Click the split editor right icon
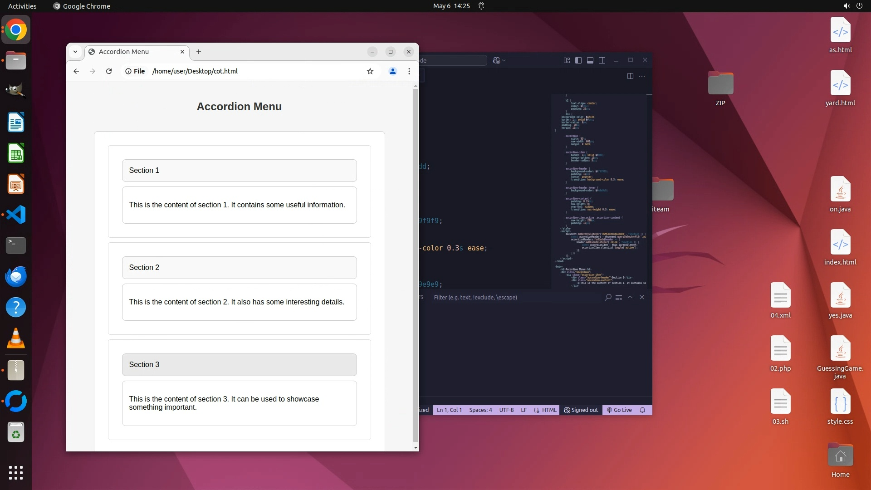 point(630,76)
